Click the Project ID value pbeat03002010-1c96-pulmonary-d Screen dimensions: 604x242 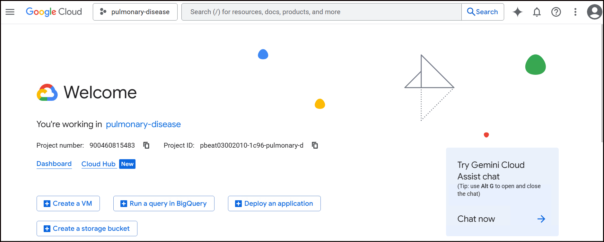tap(252, 145)
